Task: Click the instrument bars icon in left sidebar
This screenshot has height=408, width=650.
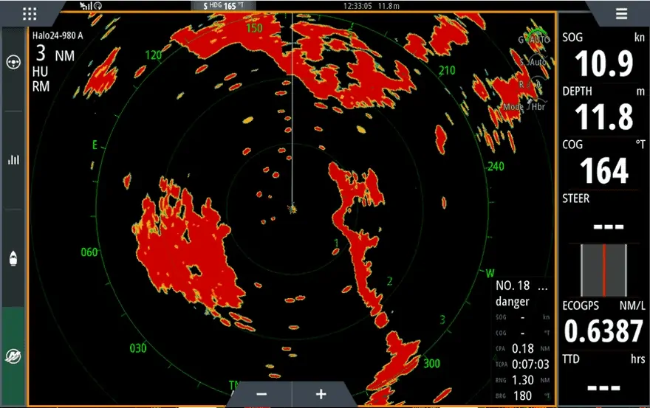Action: tap(13, 159)
